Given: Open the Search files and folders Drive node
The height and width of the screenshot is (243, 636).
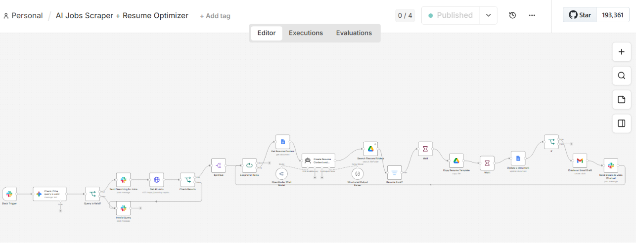Looking at the screenshot, I should pyautogui.click(x=370, y=149).
